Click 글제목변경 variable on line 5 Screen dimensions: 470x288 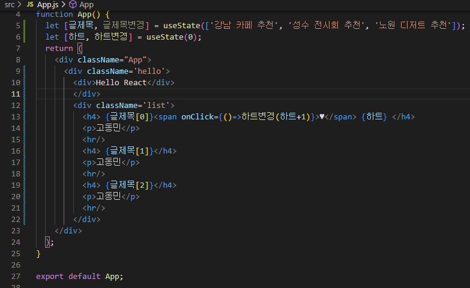[x=124, y=25]
